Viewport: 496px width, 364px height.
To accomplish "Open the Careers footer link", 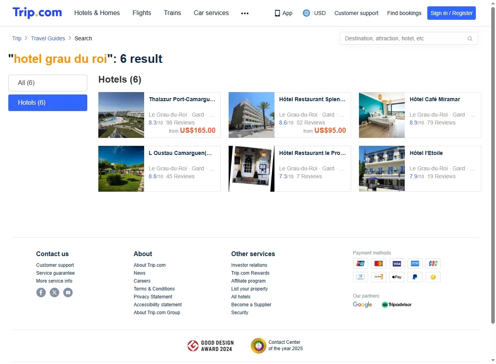I will click(142, 281).
